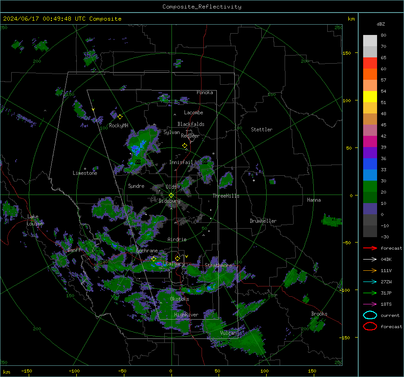Click the red forecast arrow legend icon

(x=370, y=248)
